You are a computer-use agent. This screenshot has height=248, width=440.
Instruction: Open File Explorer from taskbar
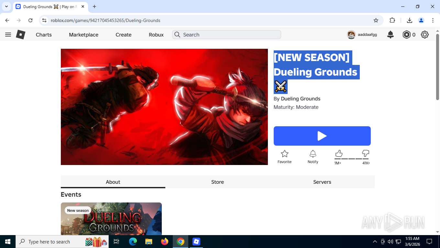148,242
